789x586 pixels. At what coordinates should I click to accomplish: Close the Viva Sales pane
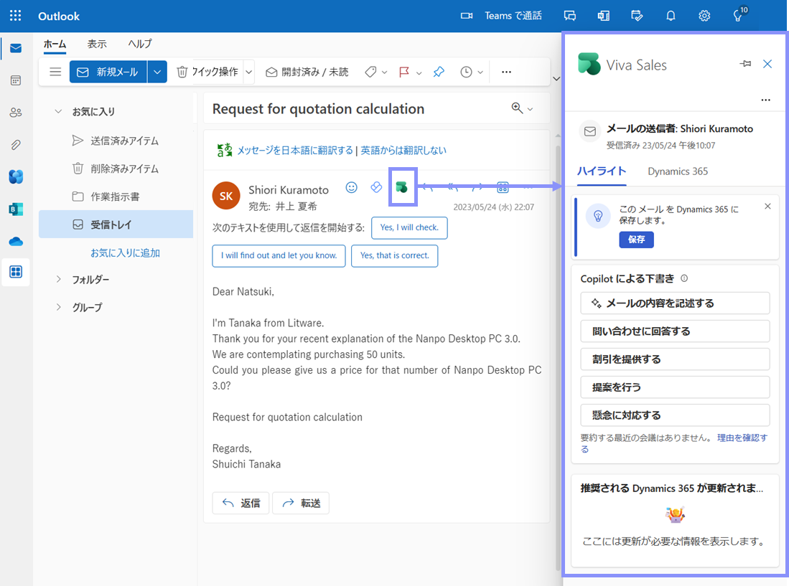(x=767, y=64)
